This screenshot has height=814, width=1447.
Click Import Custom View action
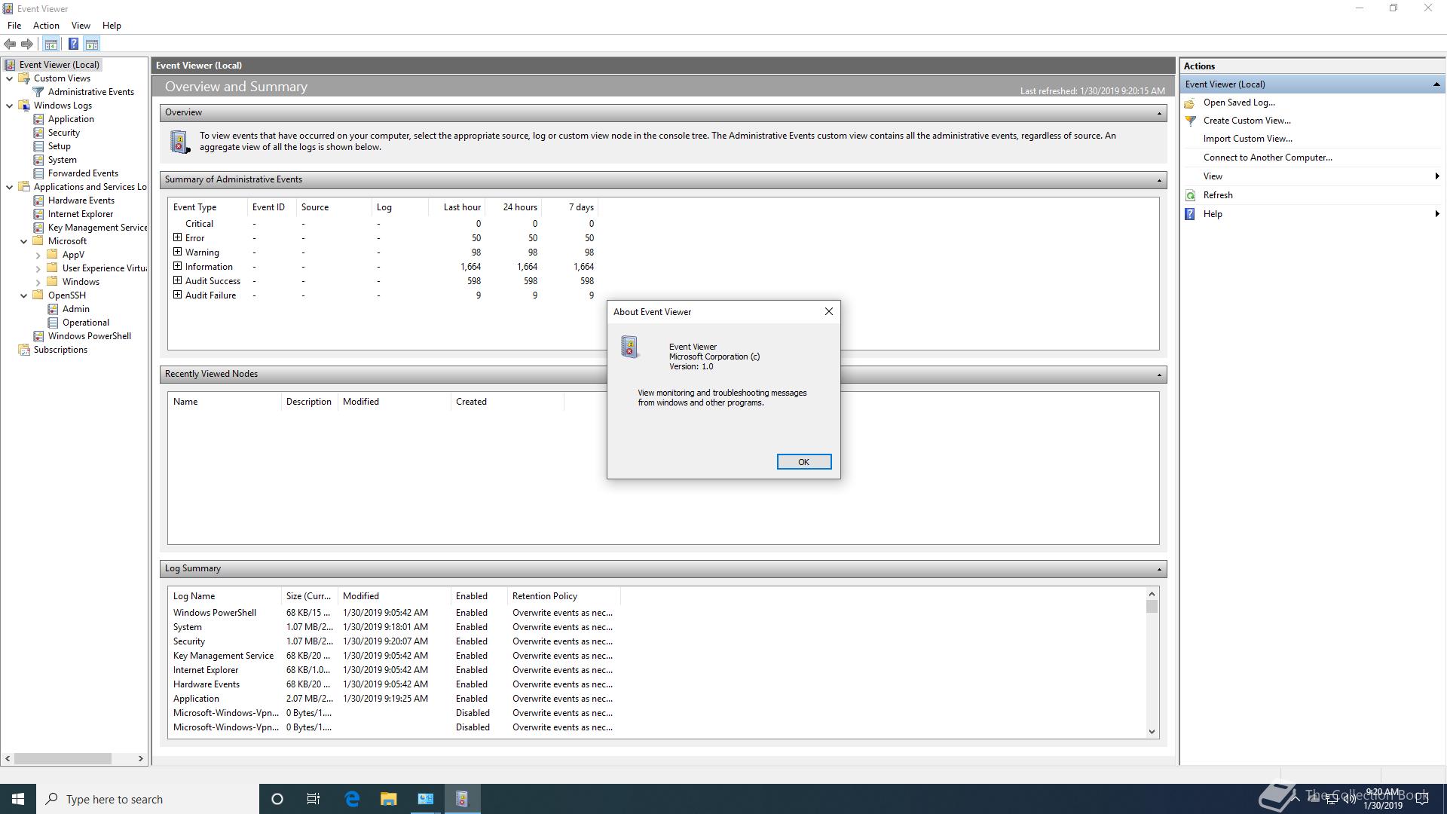click(x=1247, y=139)
